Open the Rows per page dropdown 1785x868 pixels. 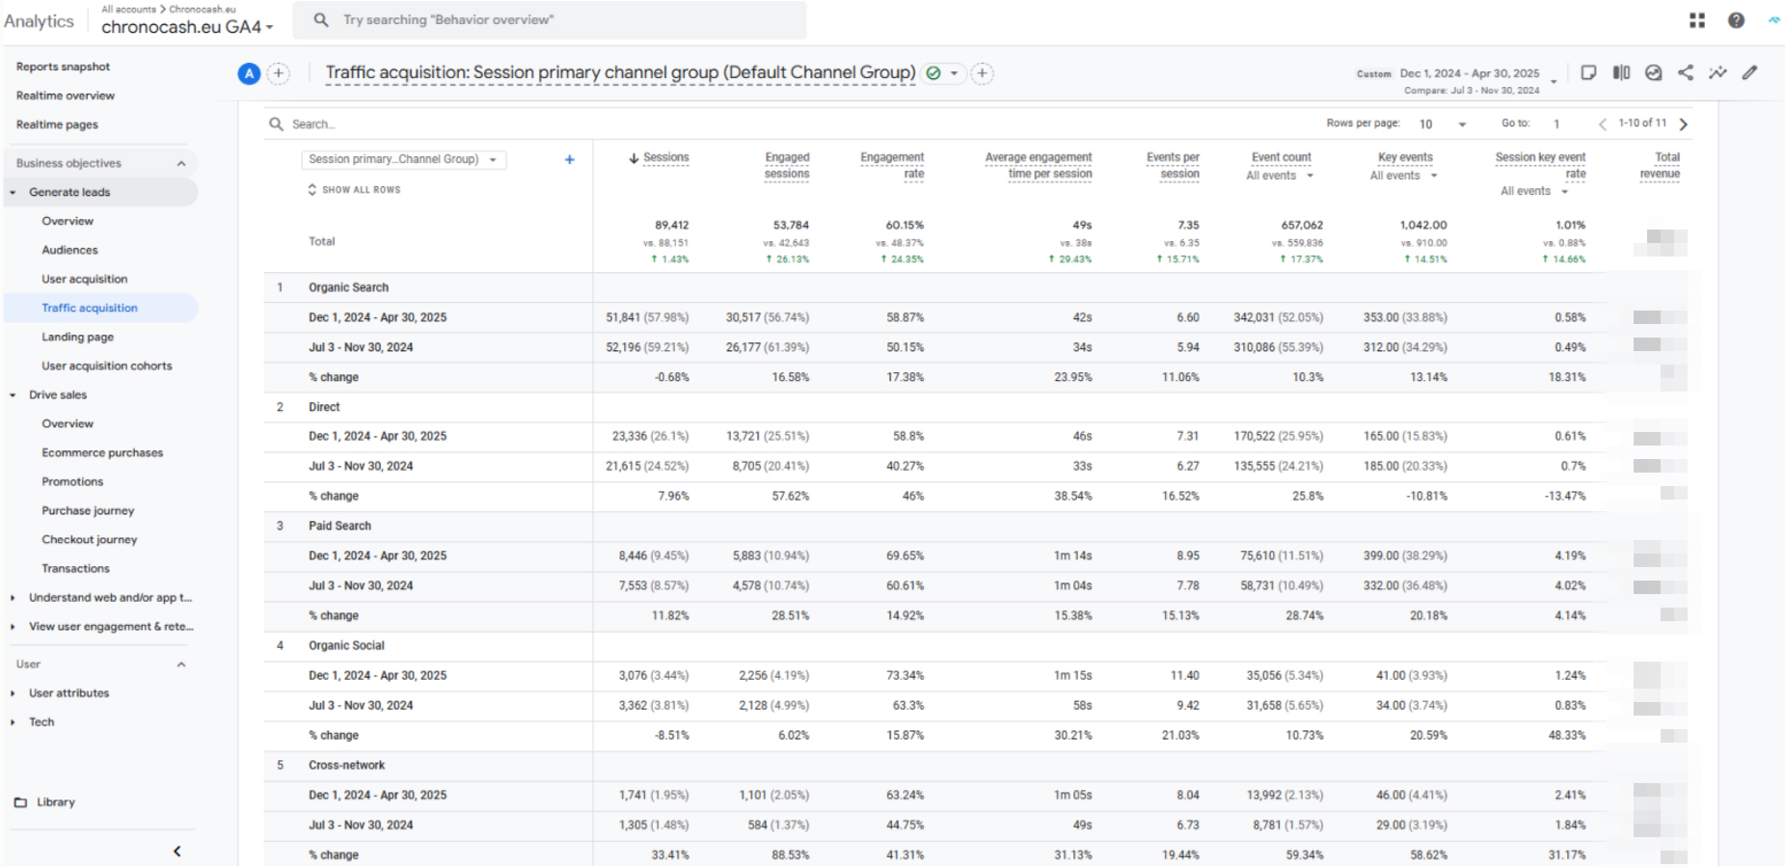coord(1443,124)
